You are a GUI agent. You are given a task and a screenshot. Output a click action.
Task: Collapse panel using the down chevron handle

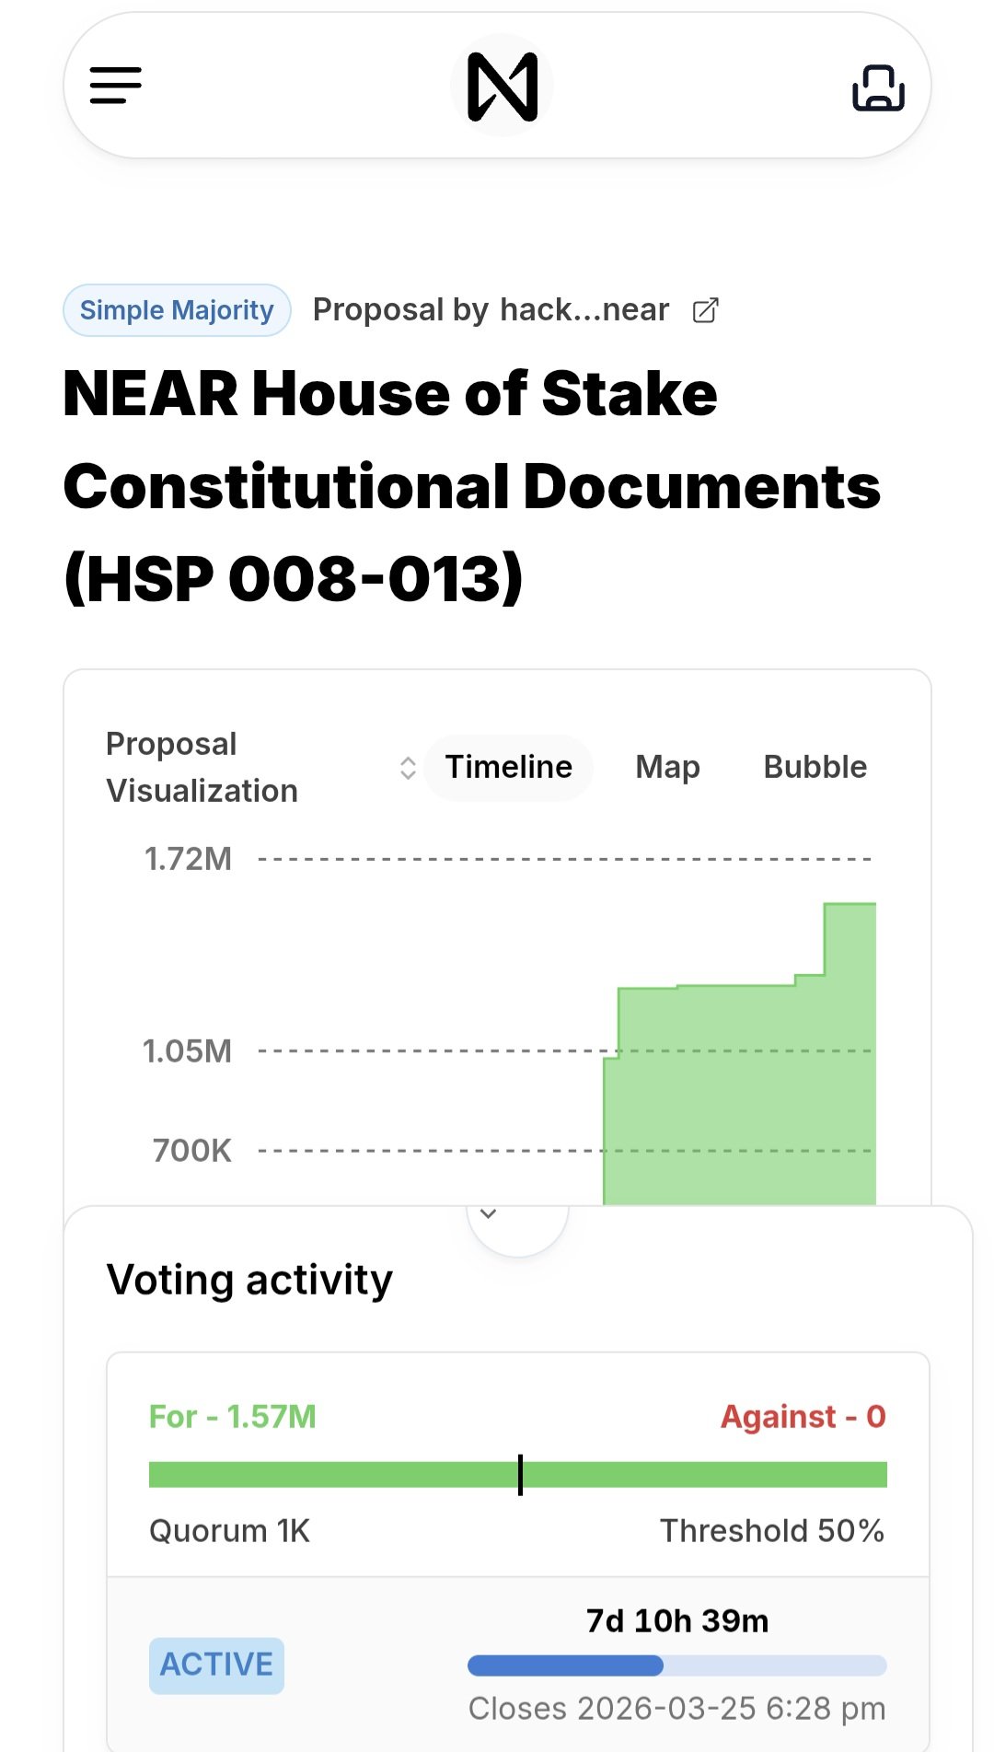pyautogui.click(x=489, y=1214)
